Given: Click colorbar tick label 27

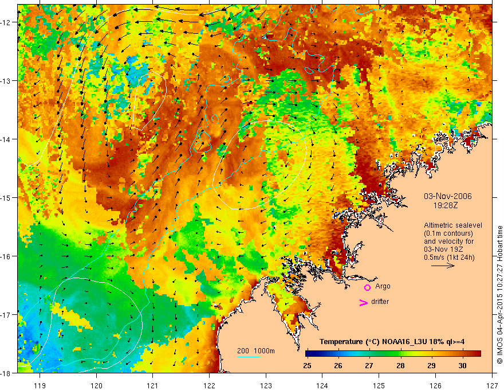Looking at the screenshot, I should coord(369,366).
